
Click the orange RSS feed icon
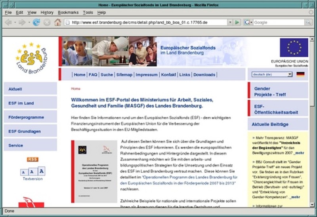tap(33, 159)
